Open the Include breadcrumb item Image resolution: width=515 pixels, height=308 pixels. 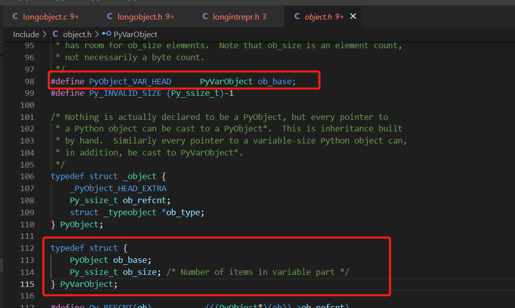26,34
